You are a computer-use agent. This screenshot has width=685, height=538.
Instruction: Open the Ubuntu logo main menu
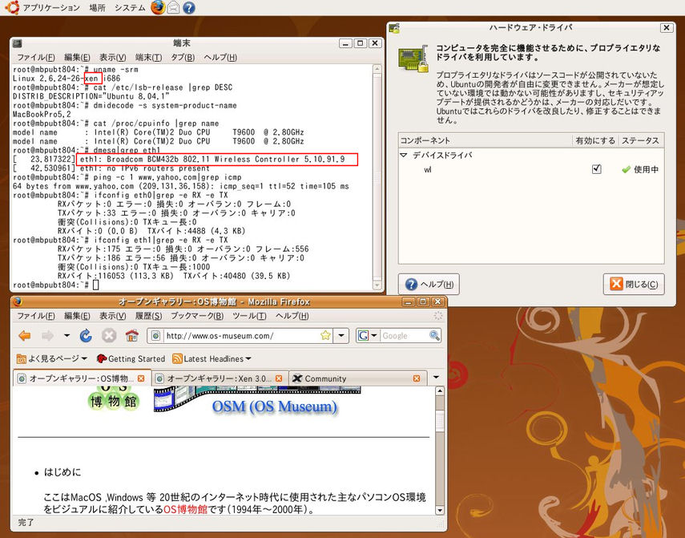coord(12,7)
